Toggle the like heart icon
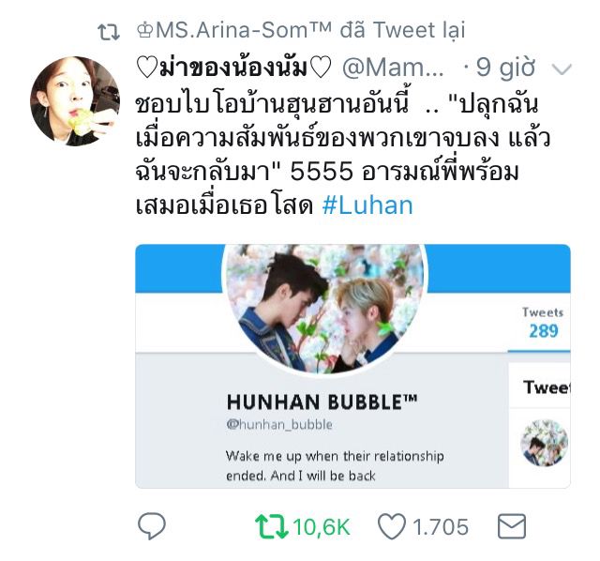This screenshot has height=561, width=600. click(x=392, y=527)
